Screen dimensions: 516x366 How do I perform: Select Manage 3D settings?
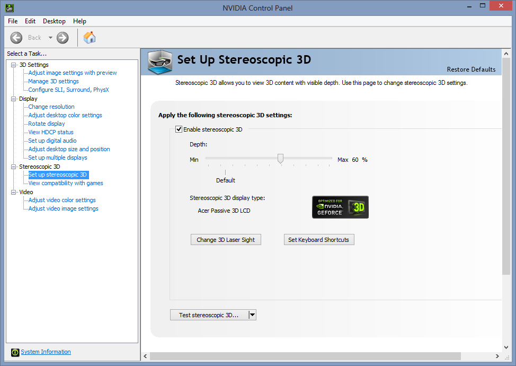point(54,81)
